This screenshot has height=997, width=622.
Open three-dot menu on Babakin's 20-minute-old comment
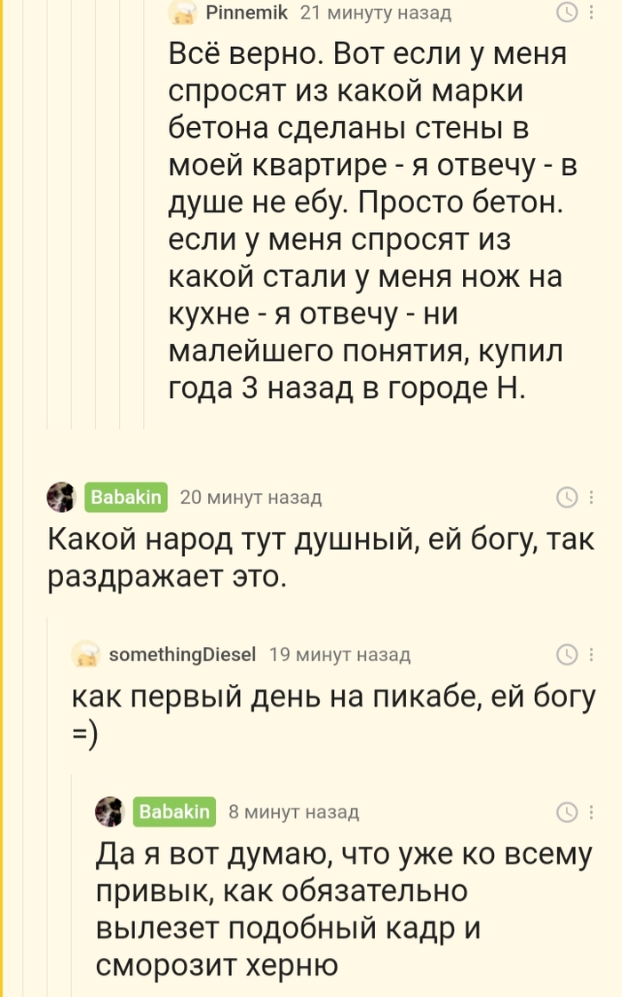[x=591, y=498]
